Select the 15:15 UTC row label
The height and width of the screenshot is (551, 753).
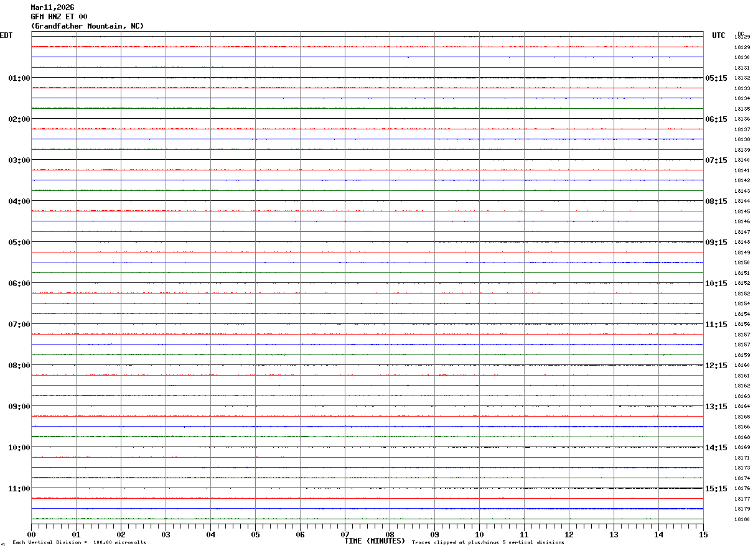(x=716, y=489)
